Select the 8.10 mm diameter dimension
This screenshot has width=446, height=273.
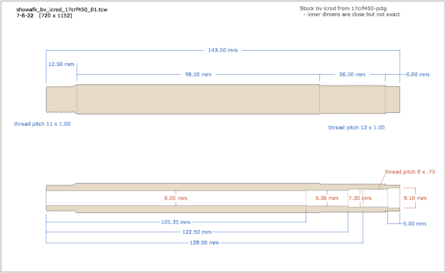pos(415,198)
